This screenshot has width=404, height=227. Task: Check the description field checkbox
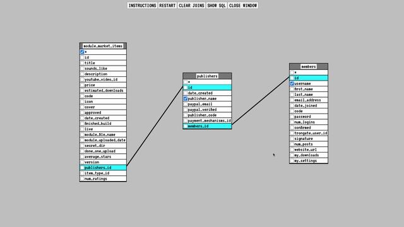(x=82, y=74)
